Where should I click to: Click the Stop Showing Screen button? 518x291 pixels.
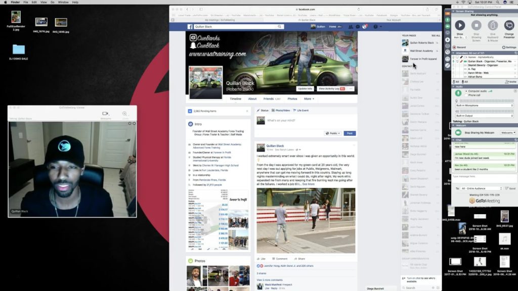[476, 25]
